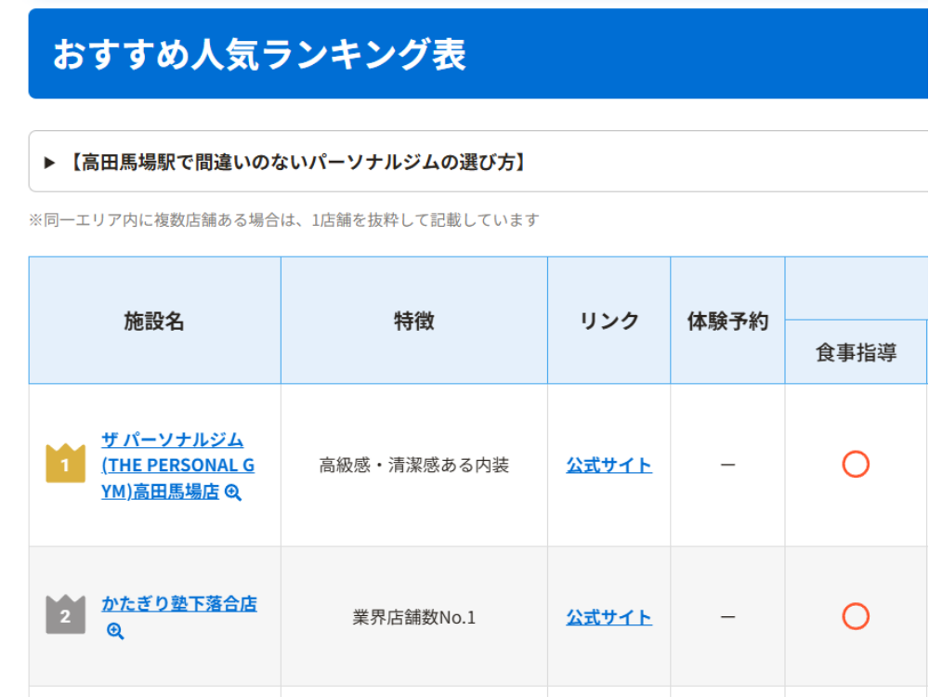Click the 食事指導 circle for ザ パーソナルジム

tap(855, 464)
